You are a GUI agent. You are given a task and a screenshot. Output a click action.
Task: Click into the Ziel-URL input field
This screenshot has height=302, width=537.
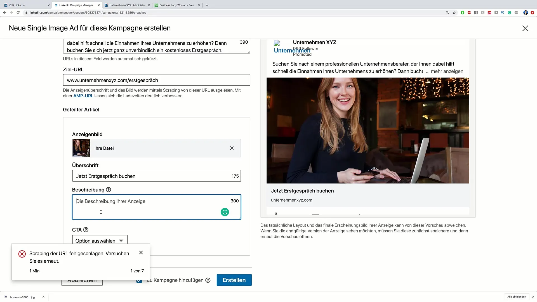point(156,80)
